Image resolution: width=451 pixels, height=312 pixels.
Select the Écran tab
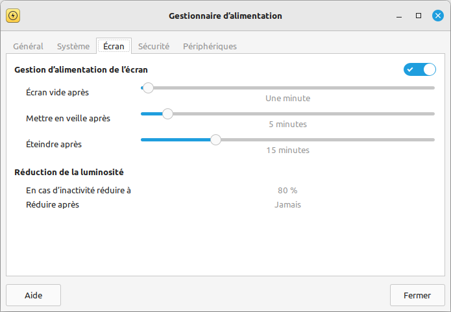(114, 46)
